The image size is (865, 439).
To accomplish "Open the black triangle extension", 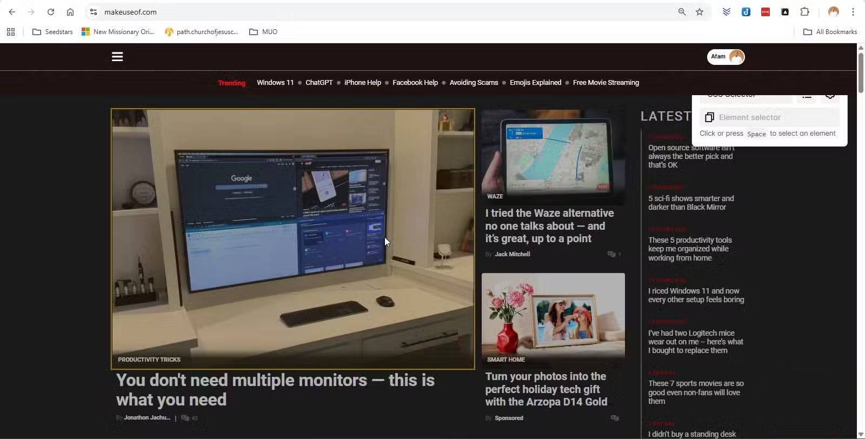I will 785,12.
